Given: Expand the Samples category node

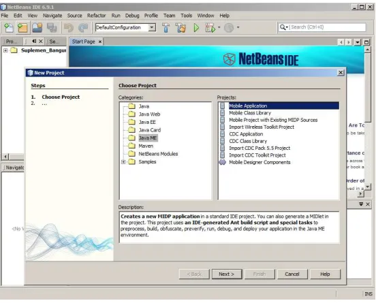Looking at the screenshot, I should tap(123, 162).
